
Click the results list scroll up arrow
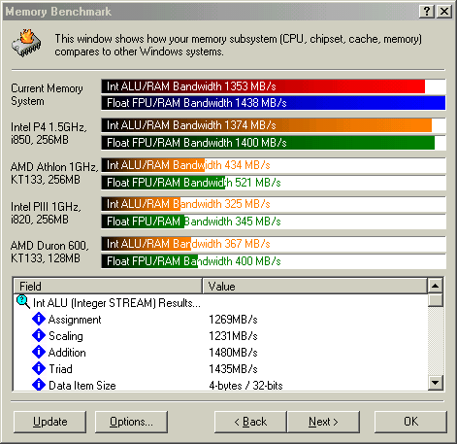(x=436, y=286)
